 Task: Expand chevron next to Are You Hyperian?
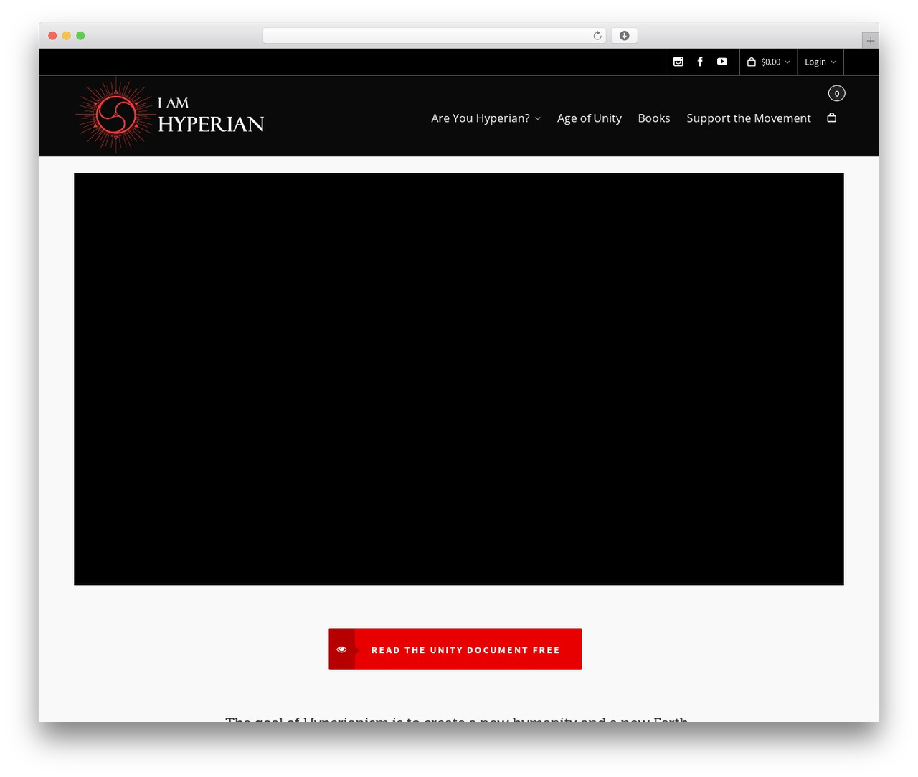(538, 119)
